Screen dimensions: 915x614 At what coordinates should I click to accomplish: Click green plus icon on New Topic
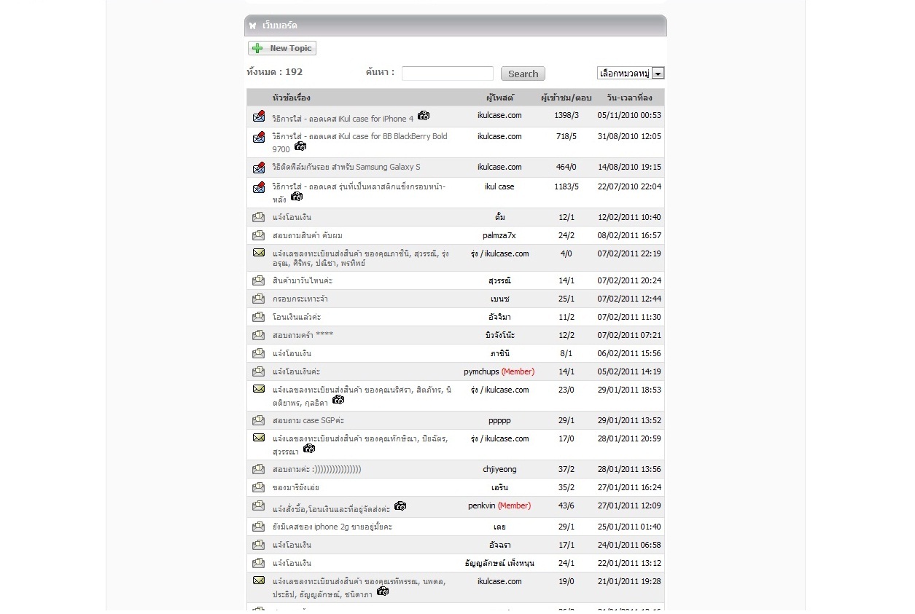click(x=257, y=48)
